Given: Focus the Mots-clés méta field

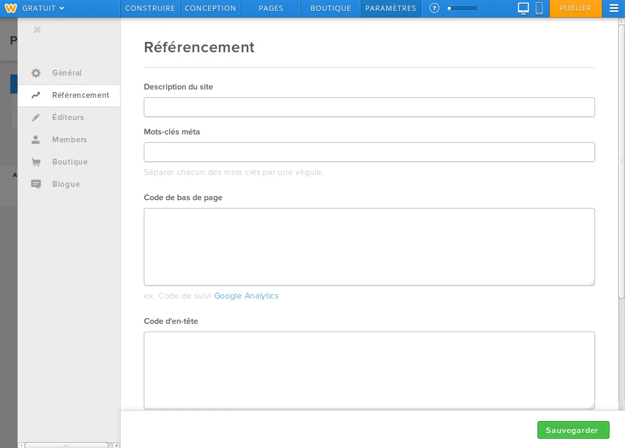Looking at the screenshot, I should (369, 152).
